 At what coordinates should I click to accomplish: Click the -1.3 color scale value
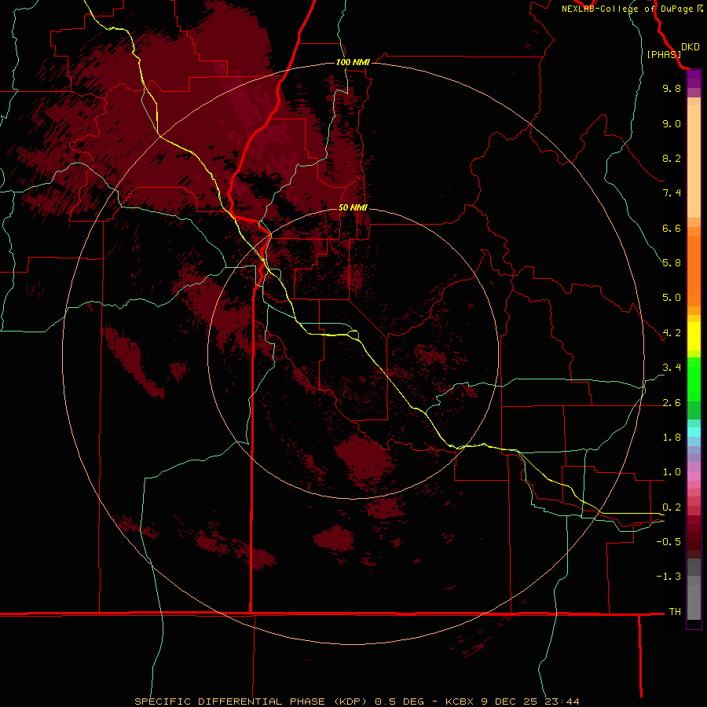(669, 577)
